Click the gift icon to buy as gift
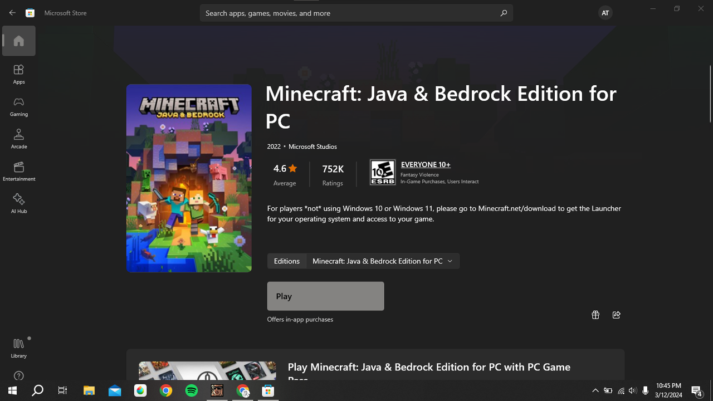 point(595,315)
